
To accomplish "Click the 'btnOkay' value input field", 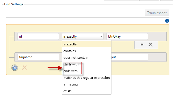I will (127, 36).
